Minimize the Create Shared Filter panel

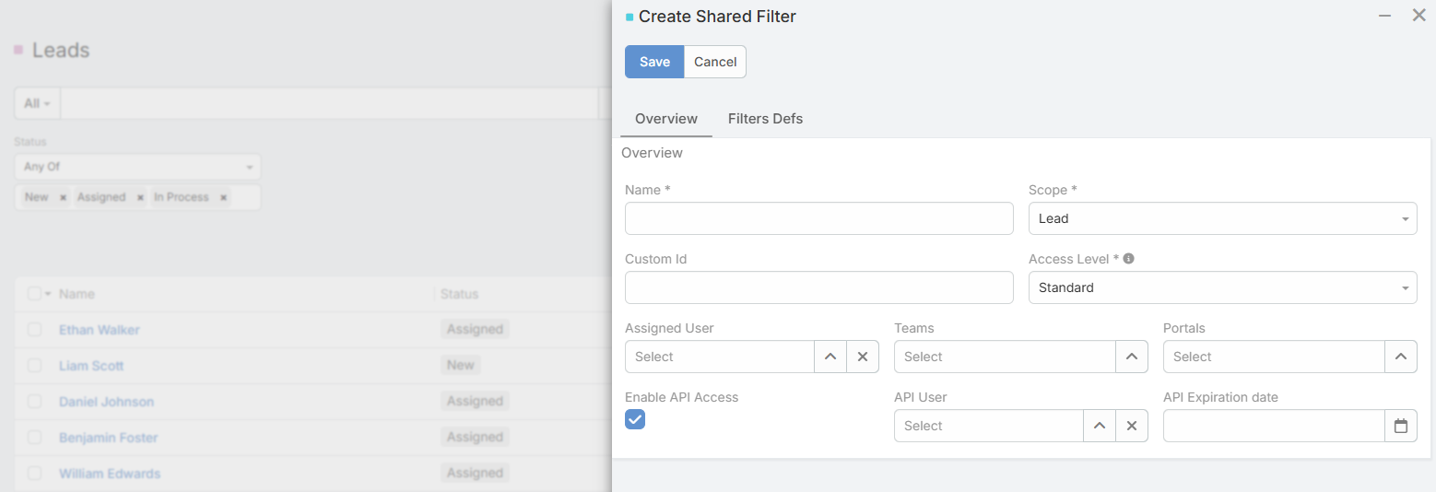[1384, 16]
